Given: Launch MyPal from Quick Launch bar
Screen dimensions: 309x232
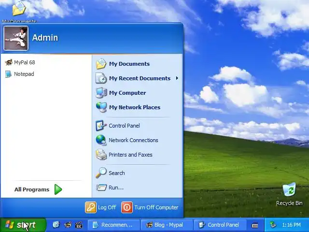Looking at the screenshot, I should [68, 225].
